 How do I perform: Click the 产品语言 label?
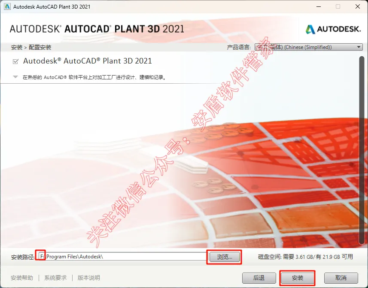pos(239,47)
